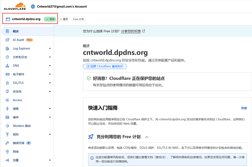Screen dimensions: 252x167
Task: Click the cntworld.dpdns.org domain name in header
Action: point(26,19)
